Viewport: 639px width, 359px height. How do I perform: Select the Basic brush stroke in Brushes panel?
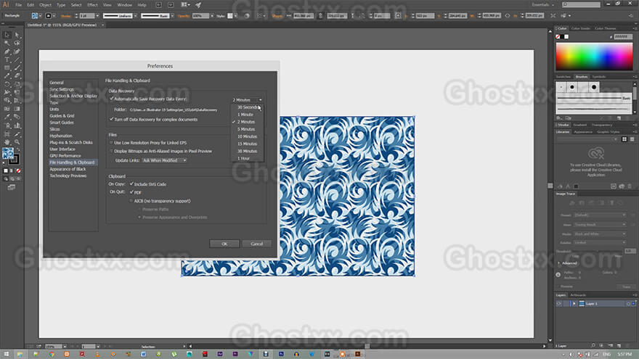click(593, 99)
